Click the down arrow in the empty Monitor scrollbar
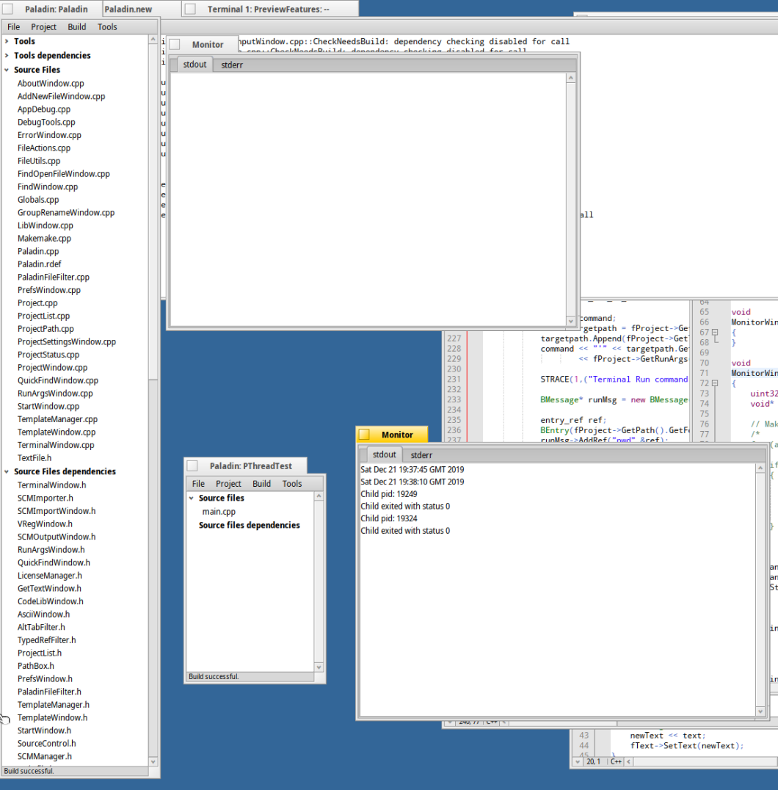Image resolution: width=778 pixels, height=790 pixels. coord(570,321)
